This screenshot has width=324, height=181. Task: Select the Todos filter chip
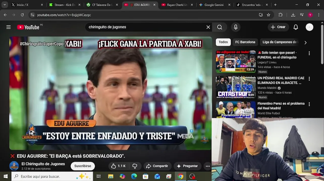coord(223,42)
